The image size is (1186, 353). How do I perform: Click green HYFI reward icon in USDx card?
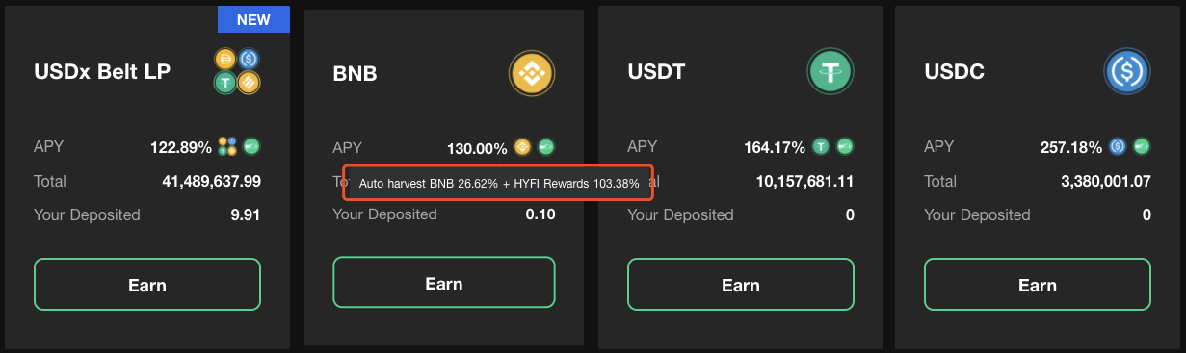pos(251,146)
